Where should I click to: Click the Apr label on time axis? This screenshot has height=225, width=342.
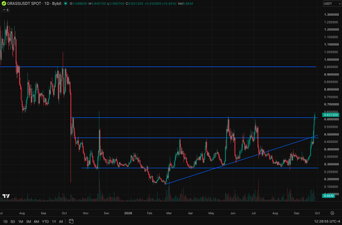pyautogui.click(x=191, y=213)
